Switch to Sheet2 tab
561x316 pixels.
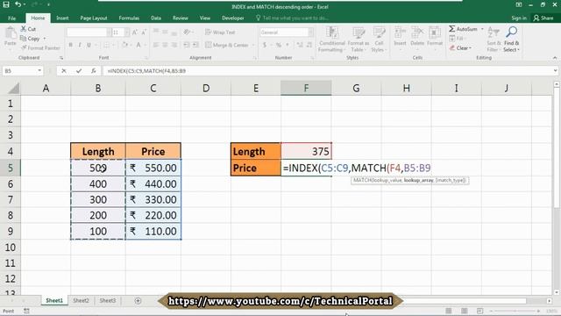81,300
